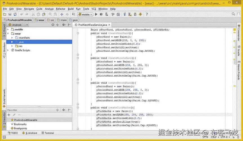Screen dimensions: 243x141
Task: Open Favorites panel gear settings
Action: pos(64,110)
